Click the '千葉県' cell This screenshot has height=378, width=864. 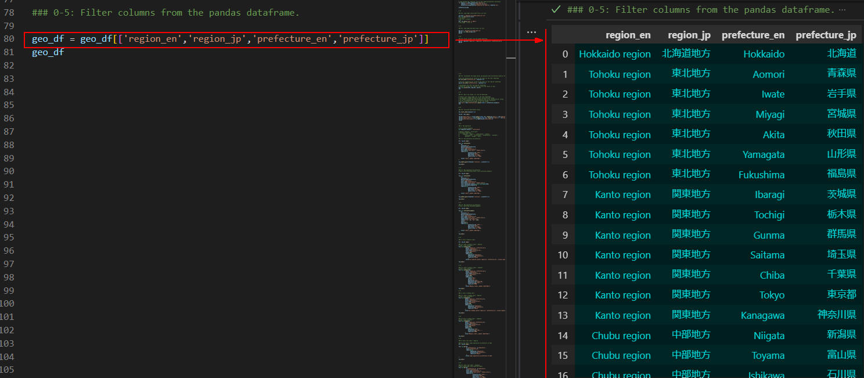(842, 275)
